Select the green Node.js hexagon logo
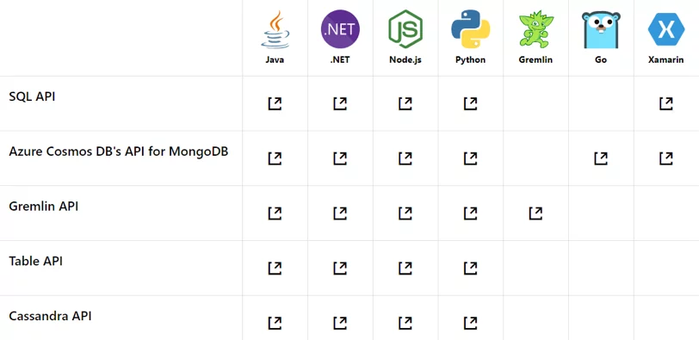Screen dimensions: 699x340 [405, 29]
